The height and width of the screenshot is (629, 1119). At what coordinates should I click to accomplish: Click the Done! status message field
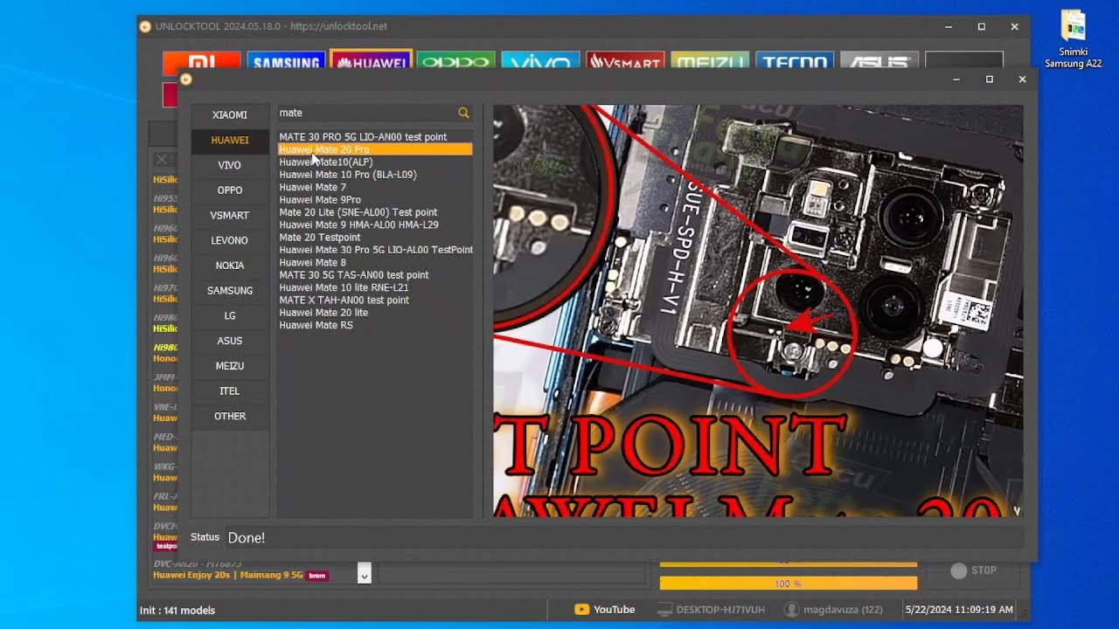pos(624,537)
